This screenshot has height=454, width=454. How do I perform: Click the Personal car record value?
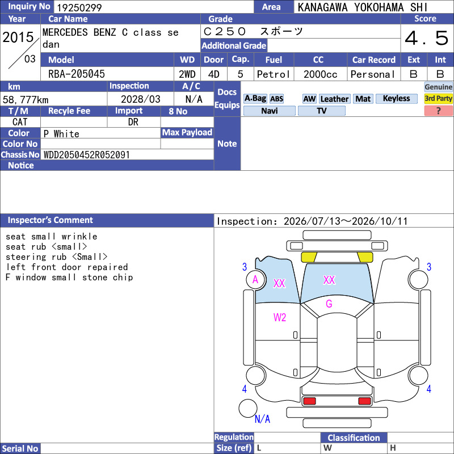tap(373, 74)
